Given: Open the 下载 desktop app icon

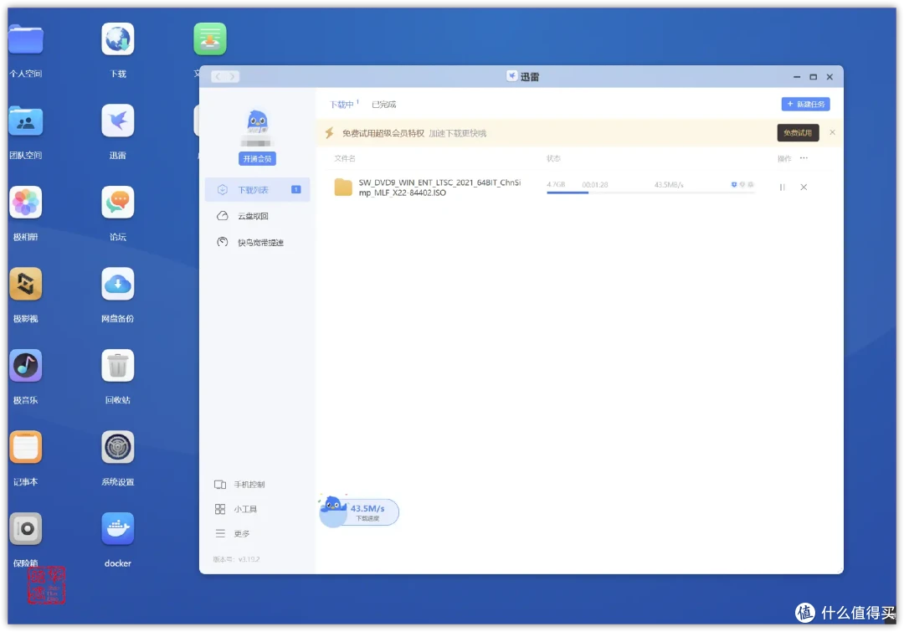Looking at the screenshot, I should coord(118,39).
